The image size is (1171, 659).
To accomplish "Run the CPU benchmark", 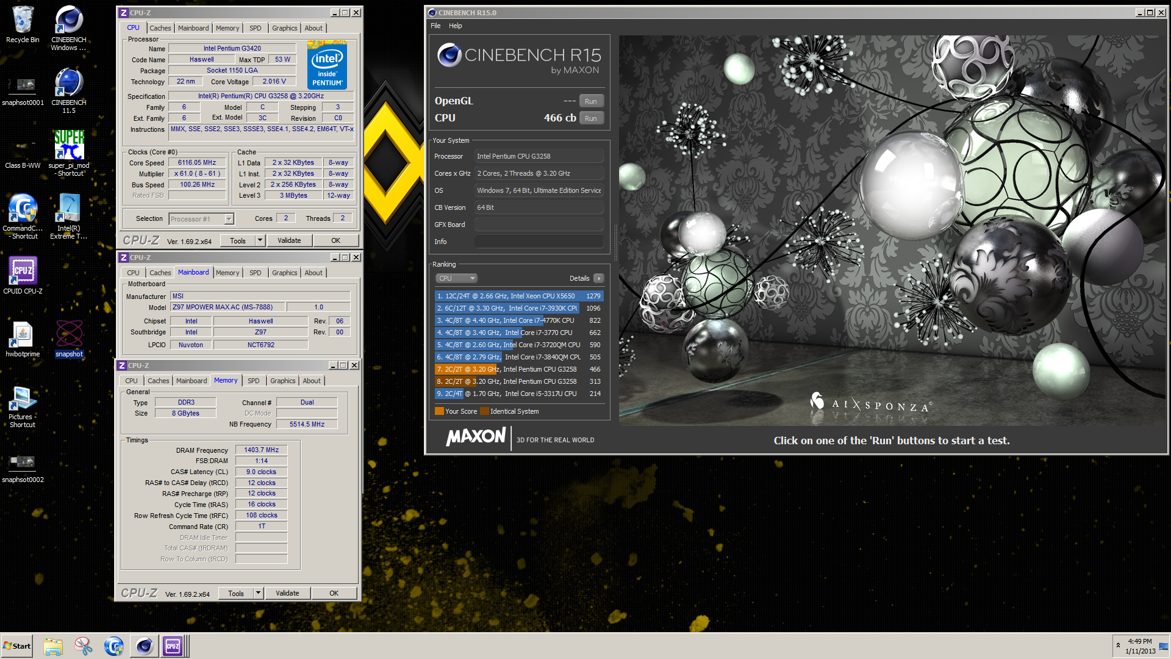I will tap(590, 118).
